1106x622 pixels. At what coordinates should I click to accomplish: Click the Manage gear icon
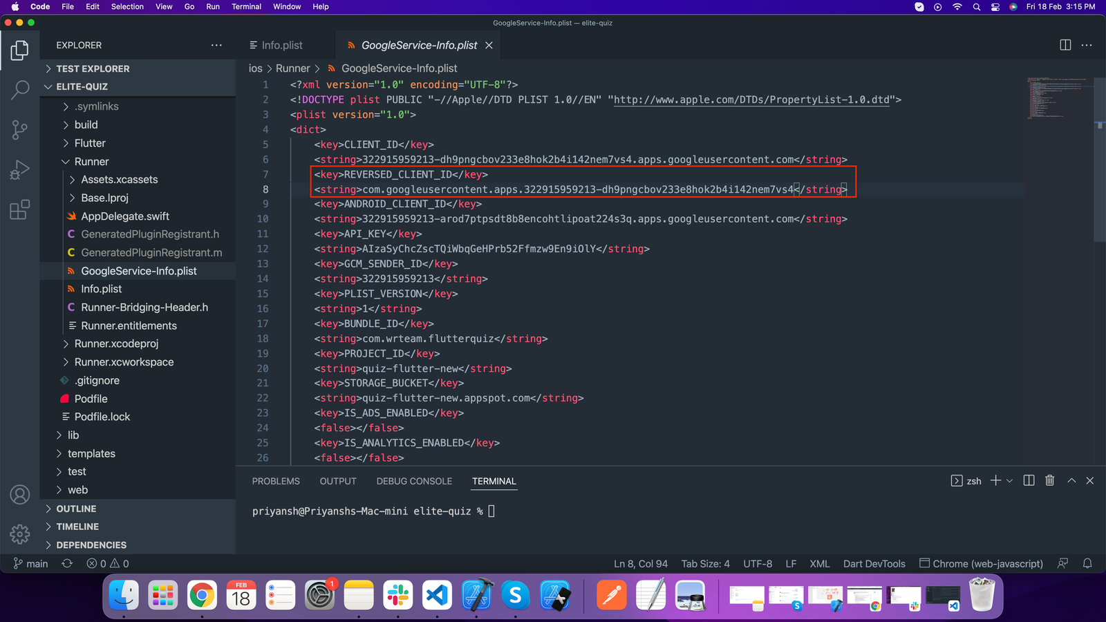tap(20, 534)
